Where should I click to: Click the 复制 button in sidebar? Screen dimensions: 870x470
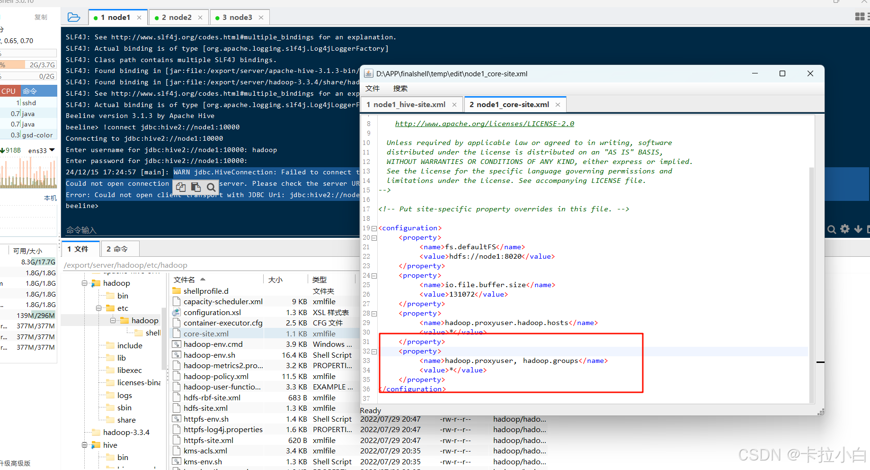point(41,17)
